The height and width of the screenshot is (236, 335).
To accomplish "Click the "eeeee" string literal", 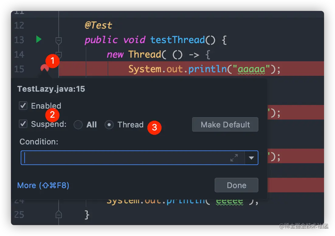I will point(230,201).
